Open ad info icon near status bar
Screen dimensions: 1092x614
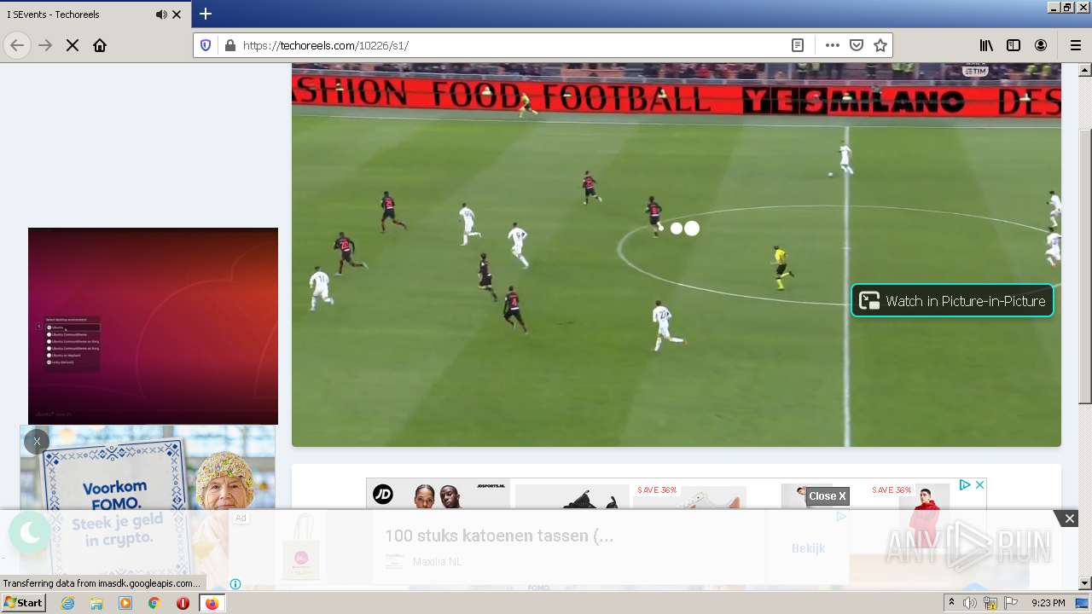click(x=235, y=584)
